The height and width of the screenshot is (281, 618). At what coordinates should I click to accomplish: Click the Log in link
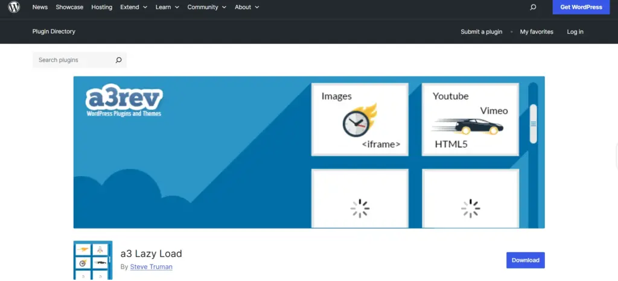tap(575, 32)
